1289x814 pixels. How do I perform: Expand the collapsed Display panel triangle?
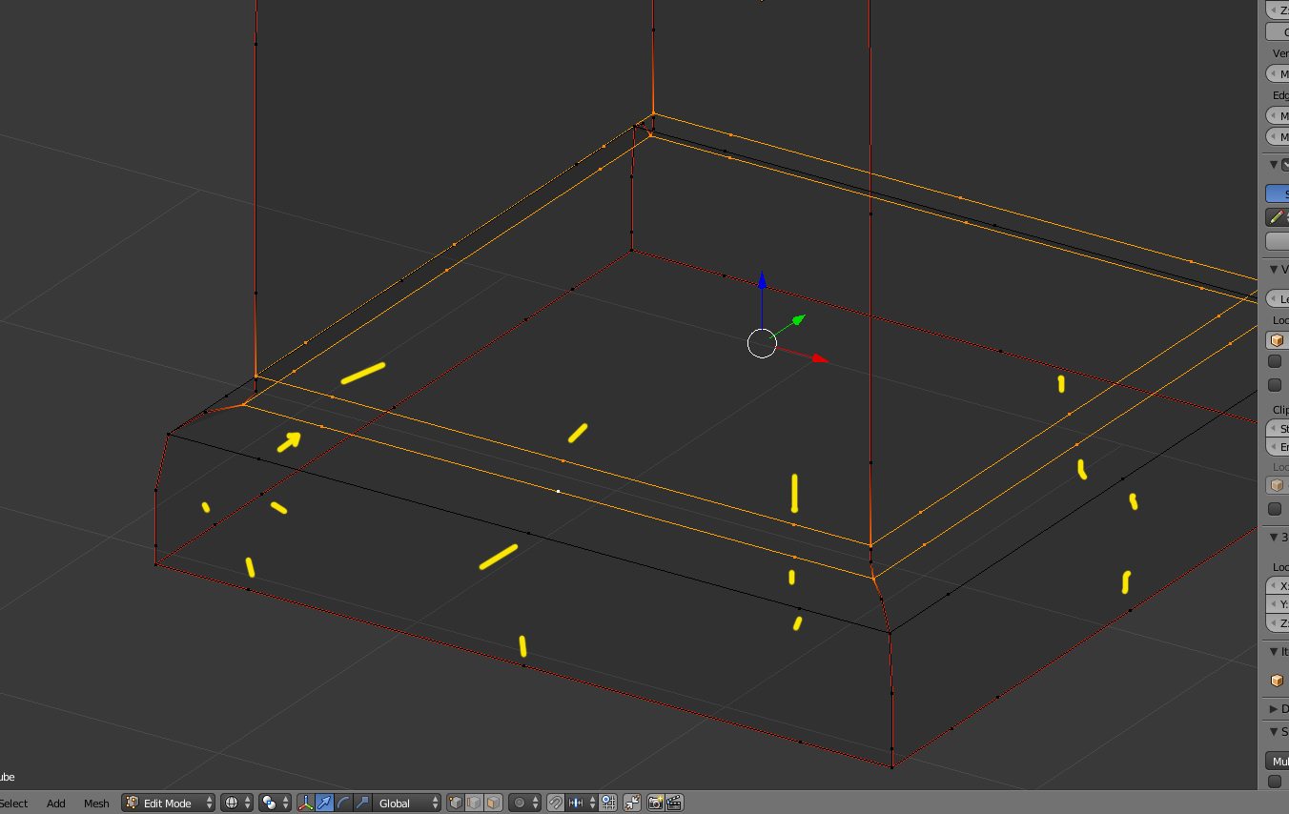[x=1274, y=709]
